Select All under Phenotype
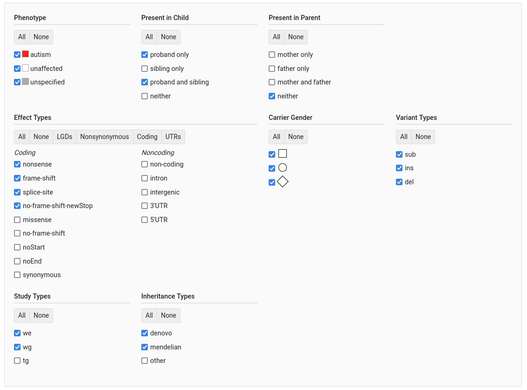527x390 pixels. (22, 37)
